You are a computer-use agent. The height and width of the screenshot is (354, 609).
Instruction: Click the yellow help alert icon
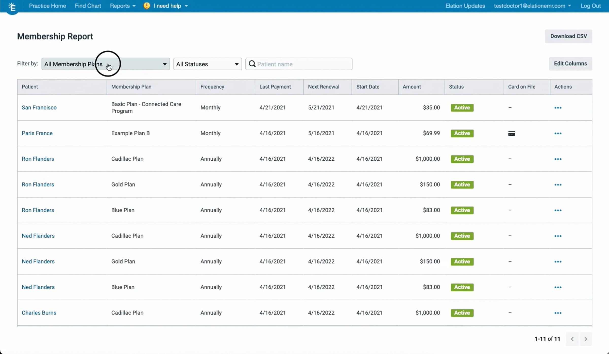[x=147, y=6]
